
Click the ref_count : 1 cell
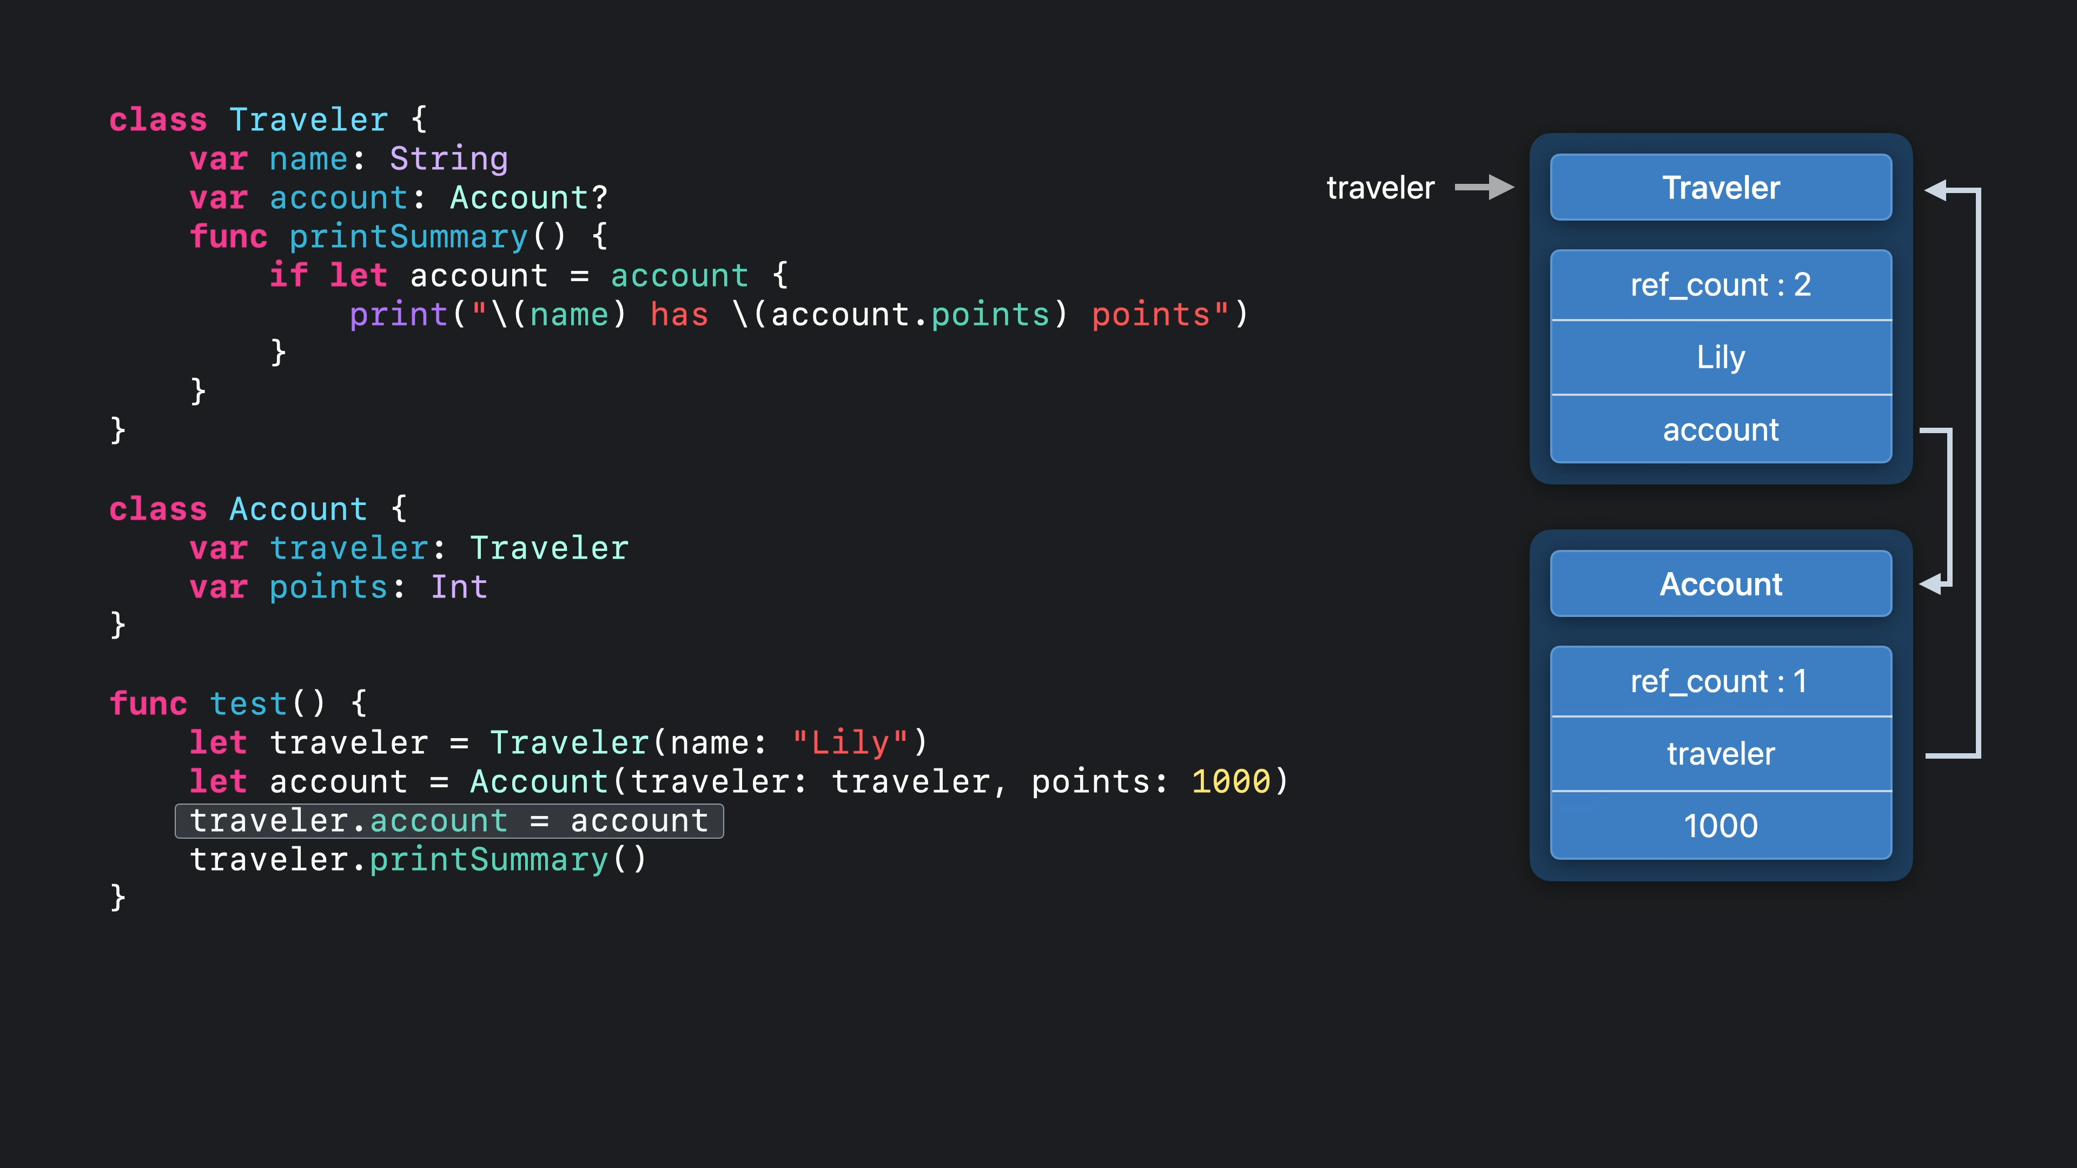[1721, 682]
